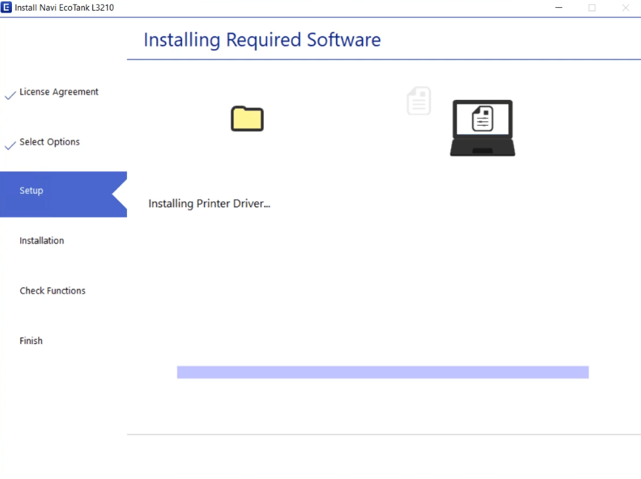Click the installation progress bar
This screenshot has height=479, width=641.
(382, 372)
